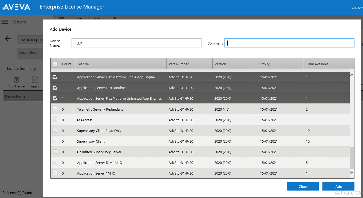The image size is (363, 198).
Task: Click the Device Name input field containing FLEX
Action: pos(136,43)
